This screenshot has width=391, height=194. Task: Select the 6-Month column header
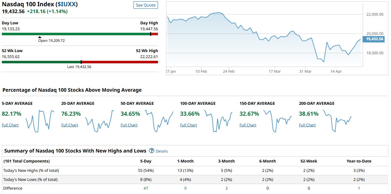click(267, 161)
